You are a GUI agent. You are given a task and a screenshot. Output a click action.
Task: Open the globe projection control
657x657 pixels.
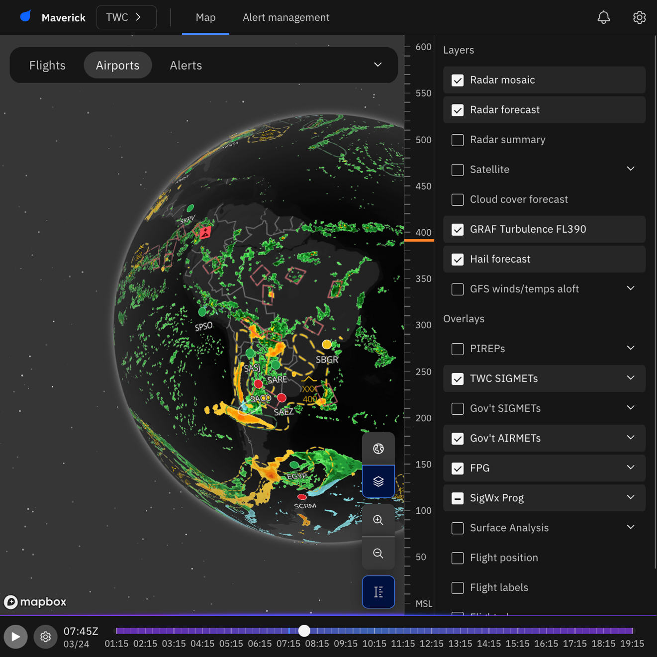[x=378, y=448]
